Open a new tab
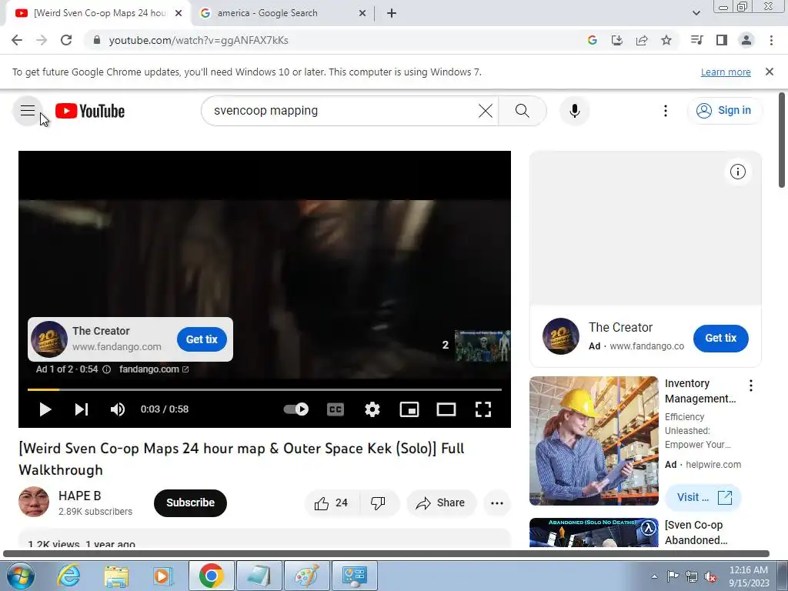Screen dimensions: 788x591 [x=392, y=13]
